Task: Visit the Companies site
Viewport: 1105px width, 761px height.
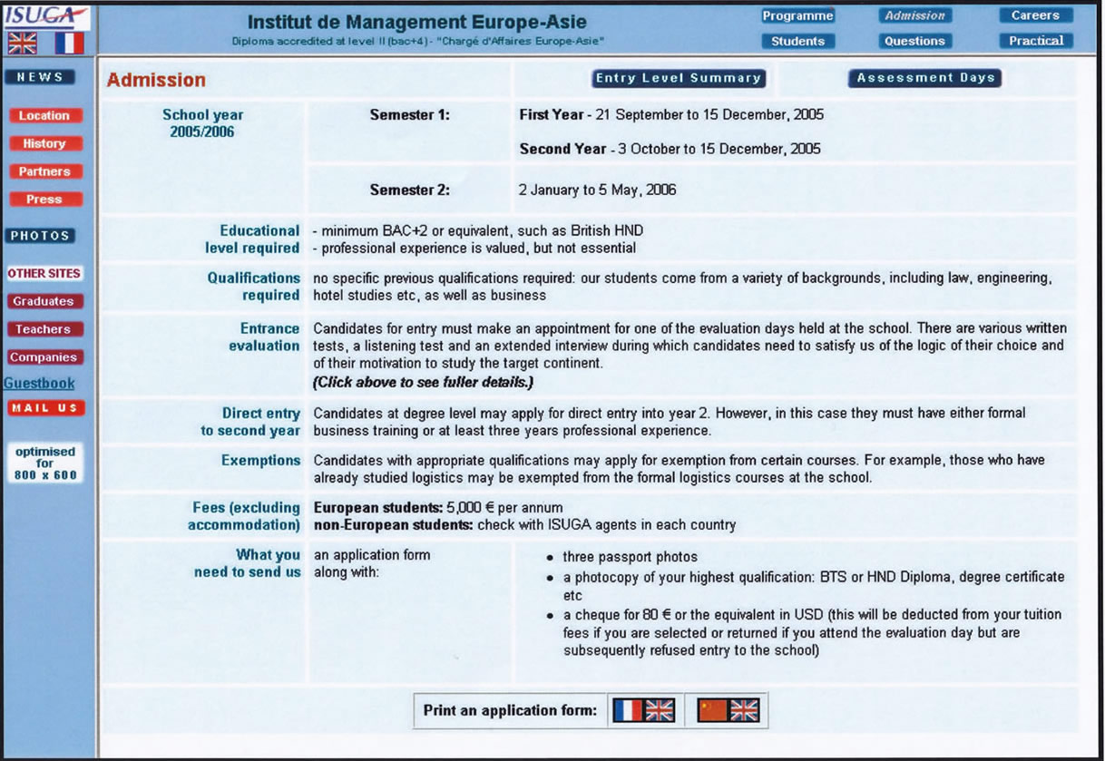Action: point(43,357)
